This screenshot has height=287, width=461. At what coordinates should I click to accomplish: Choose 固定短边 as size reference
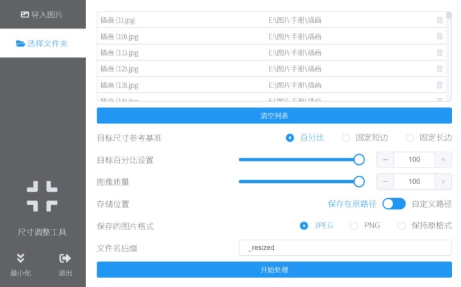click(346, 137)
